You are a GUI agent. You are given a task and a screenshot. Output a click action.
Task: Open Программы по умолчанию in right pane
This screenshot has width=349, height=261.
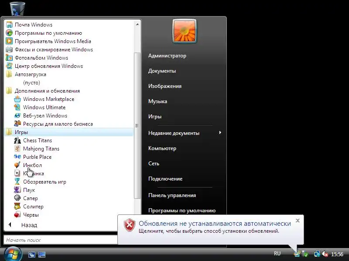(x=182, y=211)
